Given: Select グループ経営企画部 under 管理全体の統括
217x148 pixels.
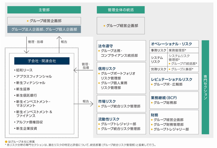Looking at the screenshot, I should (121, 26).
